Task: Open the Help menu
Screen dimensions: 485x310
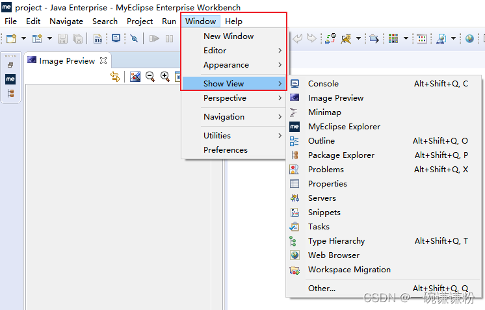Action: pos(233,21)
